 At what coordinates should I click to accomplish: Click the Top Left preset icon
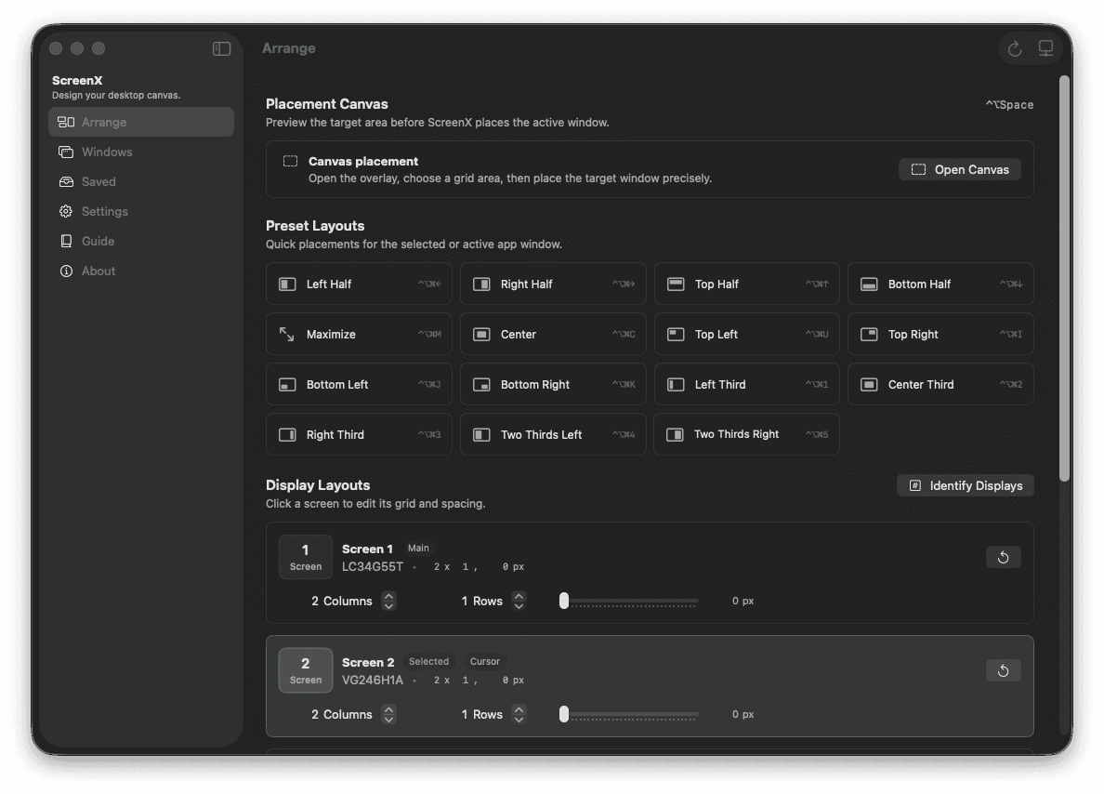(676, 334)
